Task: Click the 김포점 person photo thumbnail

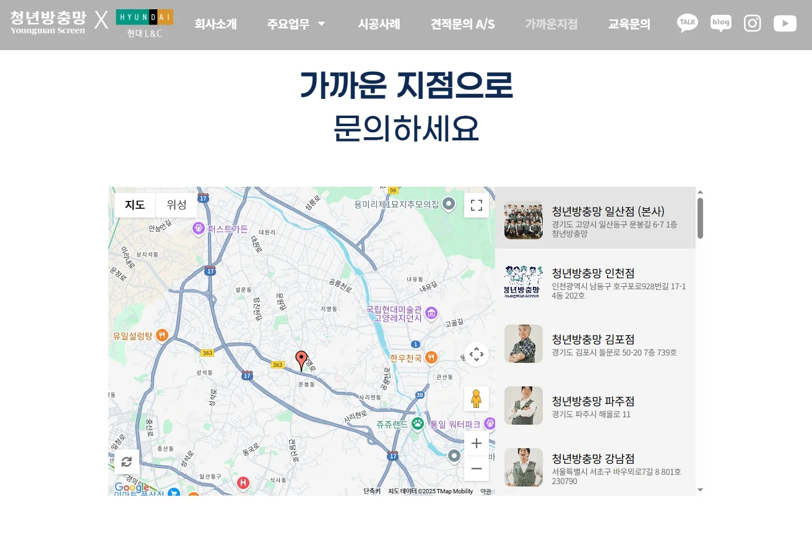Action: tap(524, 344)
